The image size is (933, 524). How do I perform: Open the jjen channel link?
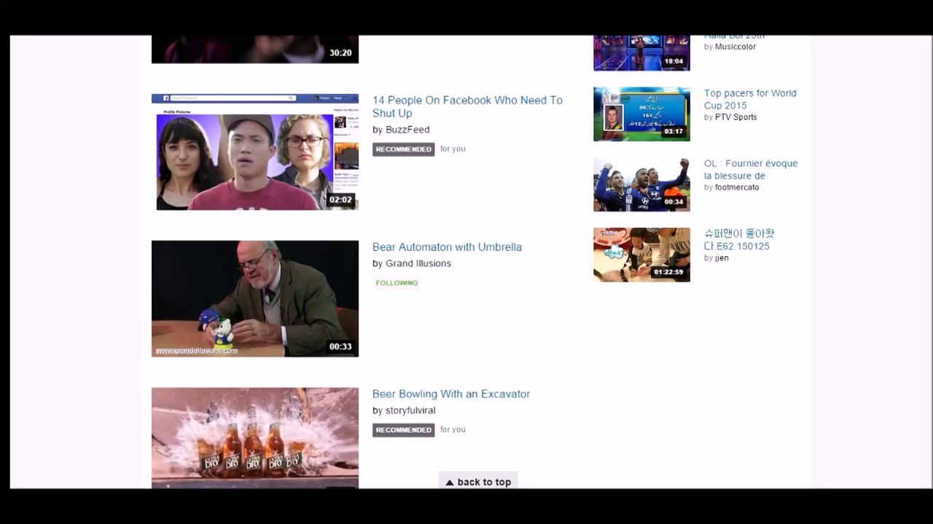(722, 258)
